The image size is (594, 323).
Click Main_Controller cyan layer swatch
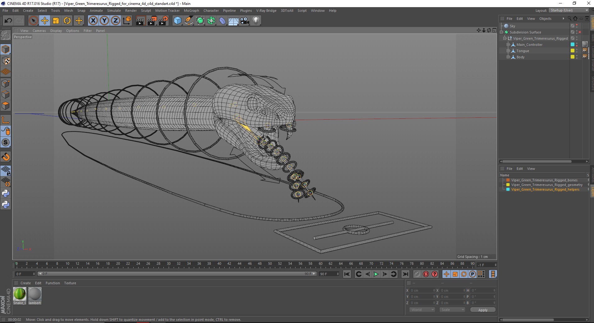[x=573, y=45]
